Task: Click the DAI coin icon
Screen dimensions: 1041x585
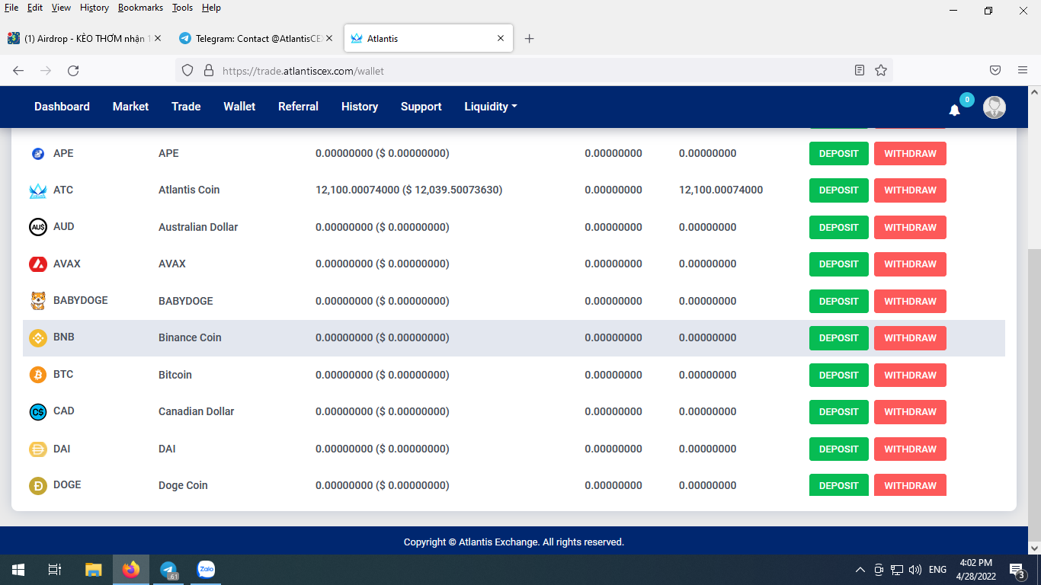Action: click(x=38, y=449)
